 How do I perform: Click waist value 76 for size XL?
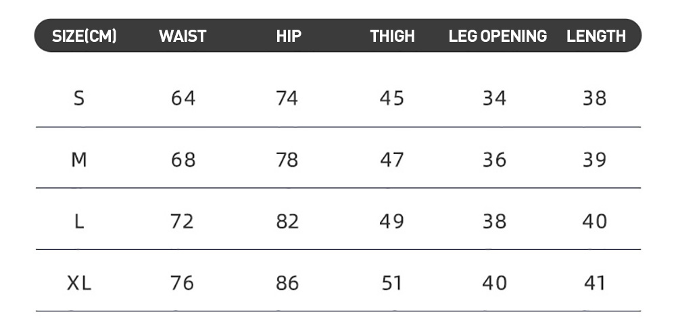(x=182, y=283)
